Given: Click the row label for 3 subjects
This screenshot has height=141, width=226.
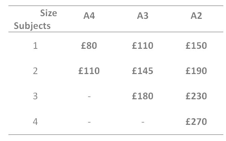Looking at the screenshot, I should (35, 96).
